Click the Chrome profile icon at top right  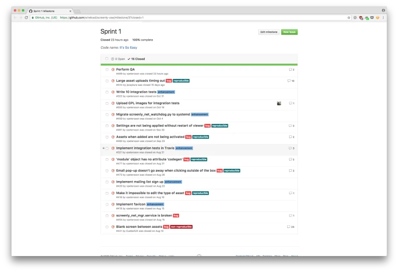(x=383, y=10)
